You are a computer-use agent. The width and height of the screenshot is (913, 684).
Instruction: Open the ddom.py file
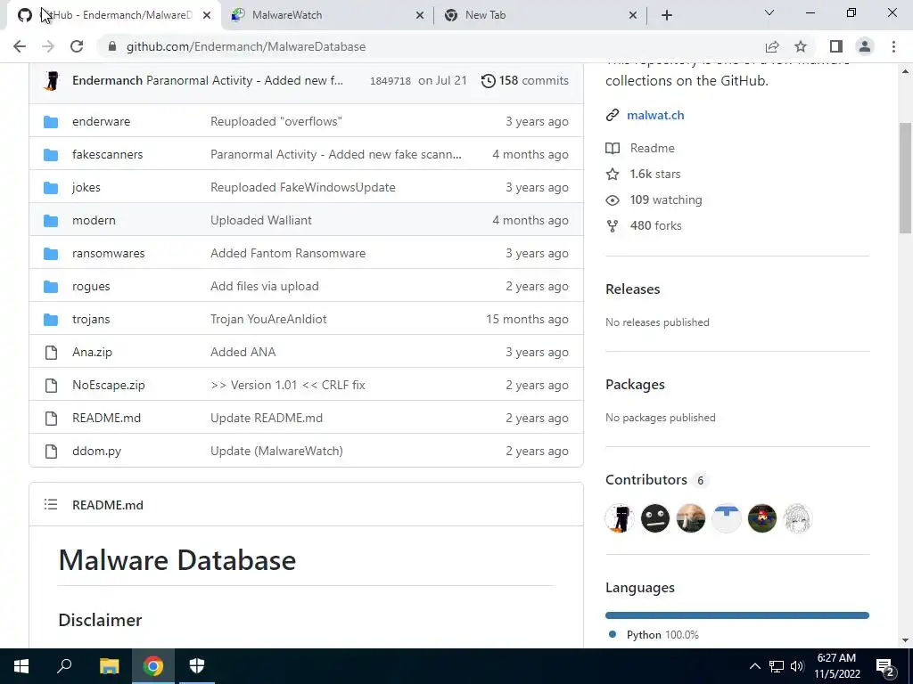pos(96,451)
